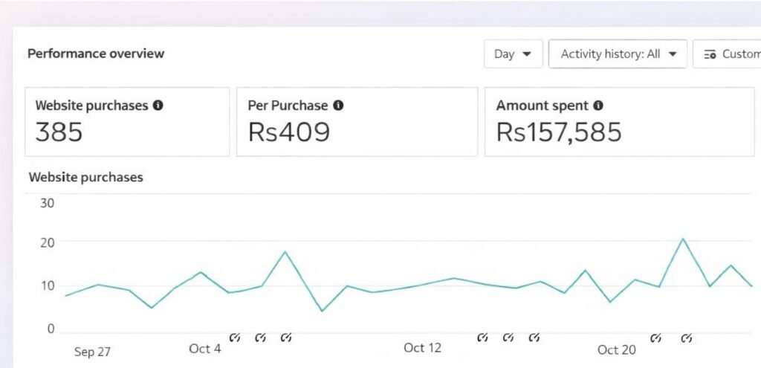Image resolution: width=761 pixels, height=368 pixels.
Task: Select middle marker between Oct 12 and Oct 20
Action: (x=508, y=338)
